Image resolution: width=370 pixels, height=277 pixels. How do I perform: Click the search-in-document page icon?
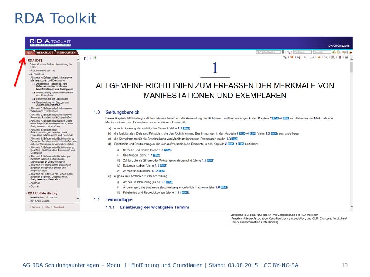(x=333, y=57)
